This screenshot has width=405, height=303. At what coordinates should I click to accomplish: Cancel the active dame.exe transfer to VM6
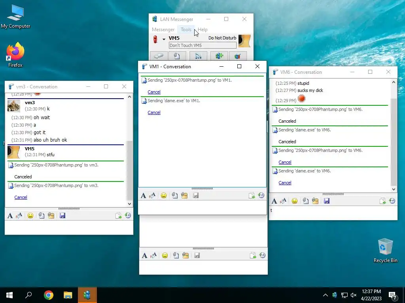(285, 183)
